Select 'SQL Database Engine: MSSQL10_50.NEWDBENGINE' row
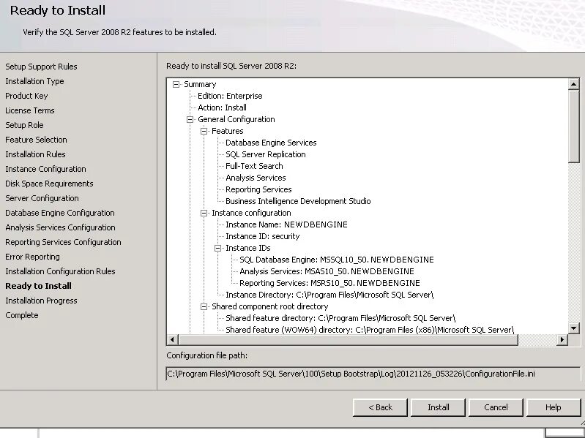The image size is (585, 438). (337, 260)
